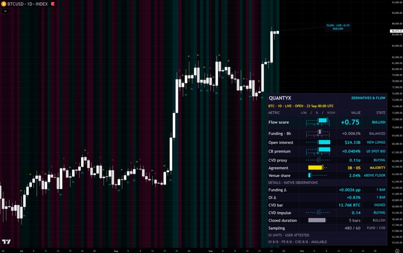This screenshot has height=253, width=403.
Task: Click the Sep label on the time axis
Action: (210, 251)
